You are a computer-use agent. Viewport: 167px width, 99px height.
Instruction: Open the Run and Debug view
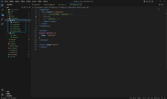2,19
